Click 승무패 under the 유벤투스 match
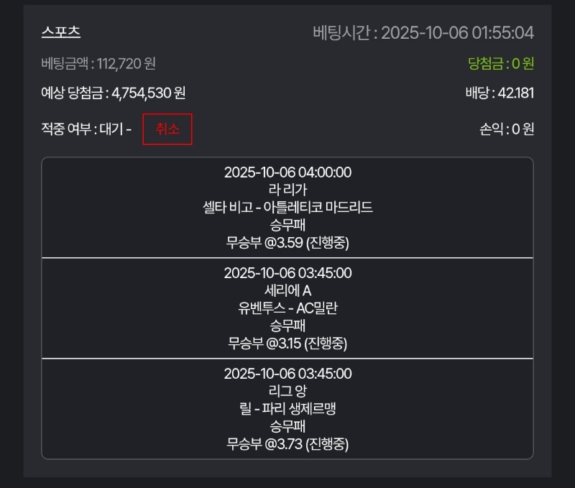This screenshot has width=575, height=488. (x=287, y=326)
